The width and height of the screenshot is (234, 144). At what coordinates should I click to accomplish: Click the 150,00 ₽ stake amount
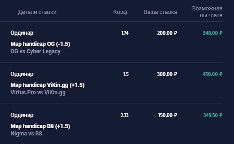point(168,115)
